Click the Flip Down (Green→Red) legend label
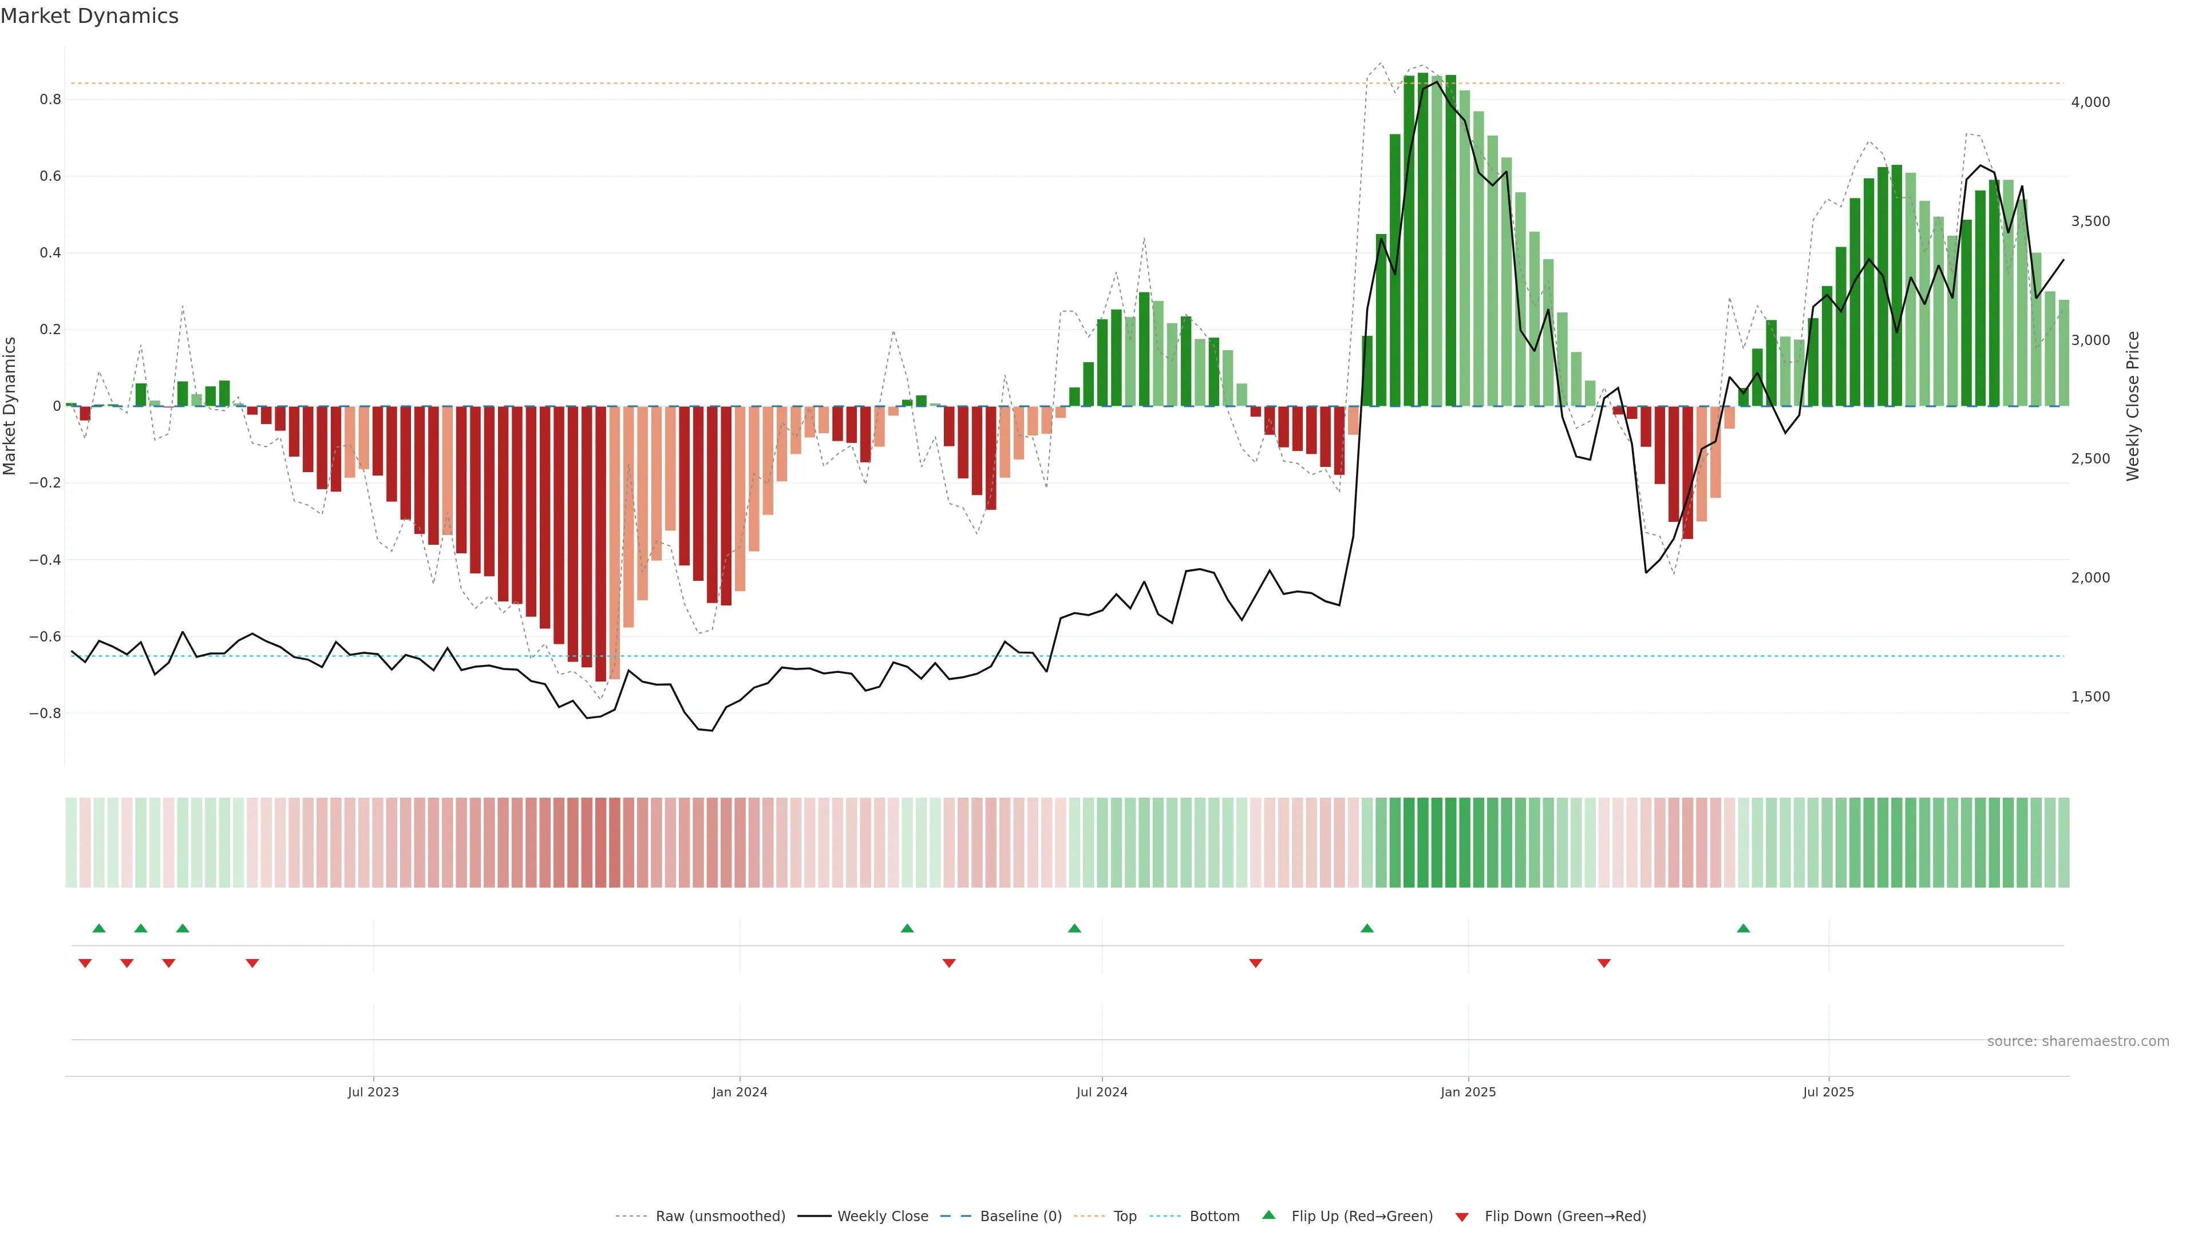 [x=1565, y=1217]
